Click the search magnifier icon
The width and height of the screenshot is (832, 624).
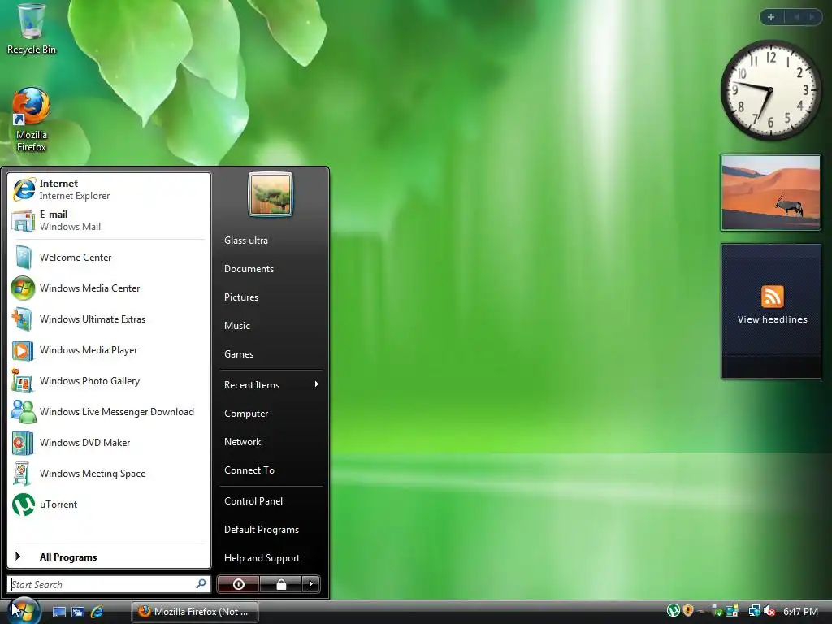click(x=201, y=584)
